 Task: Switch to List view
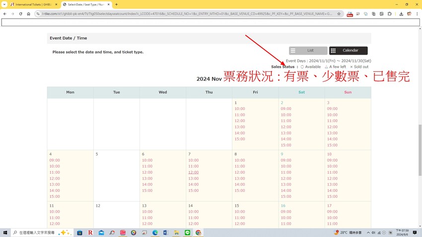pyautogui.click(x=308, y=51)
